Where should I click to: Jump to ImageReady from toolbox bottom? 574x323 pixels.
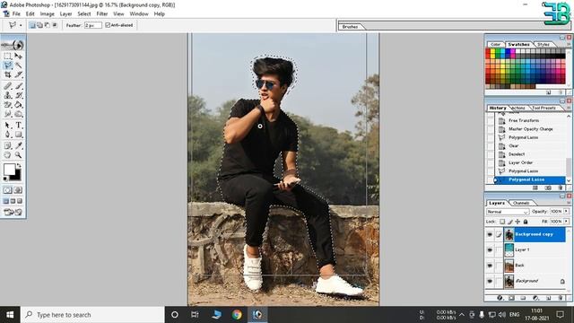(x=13, y=212)
